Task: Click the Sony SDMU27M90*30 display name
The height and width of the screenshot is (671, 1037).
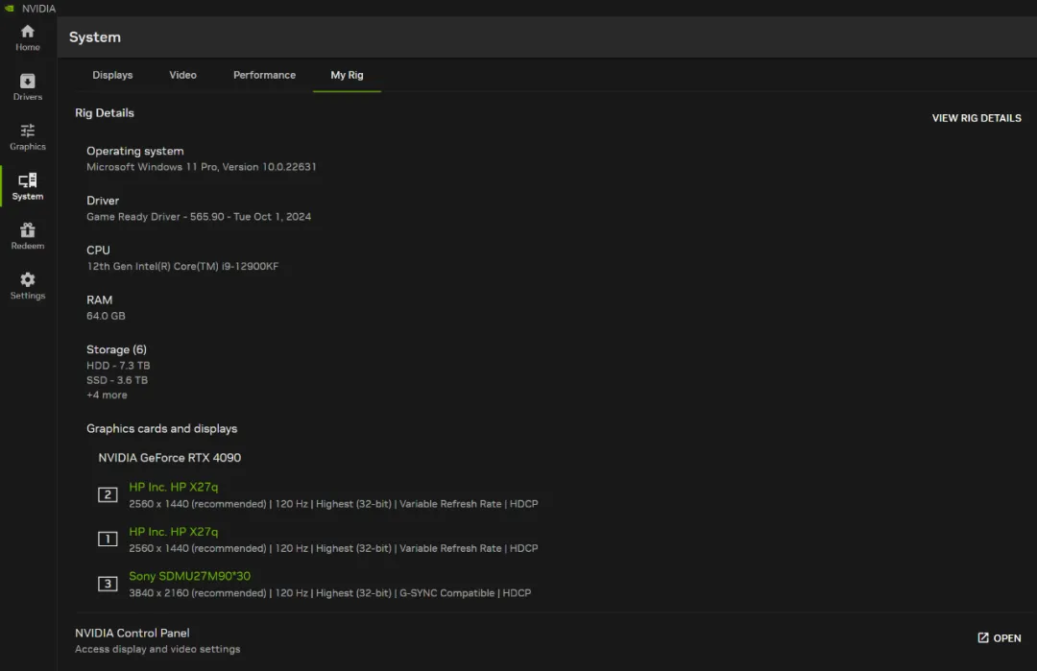Action: [x=189, y=576]
